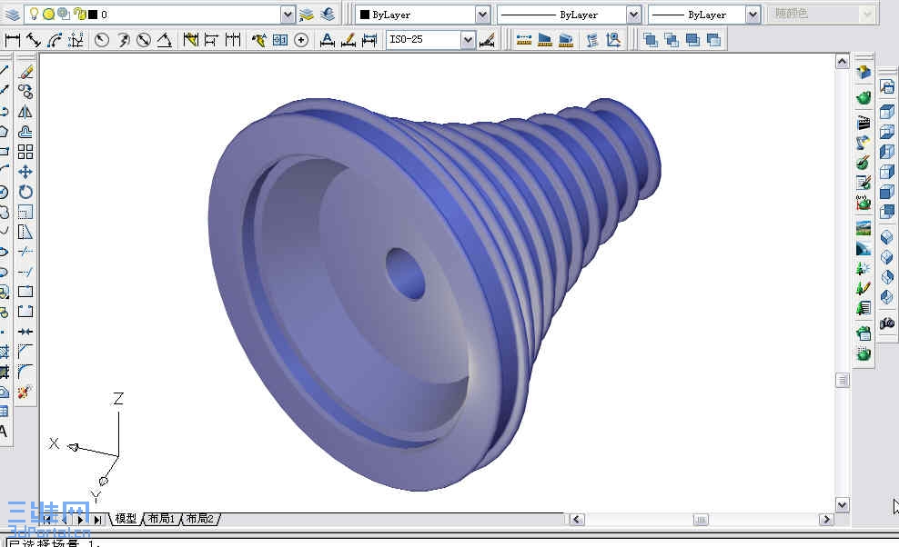Image resolution: width=899 pixels, height=547 pixels.
Task: Select the Distance inquiry tool
Action: point(523,39)
